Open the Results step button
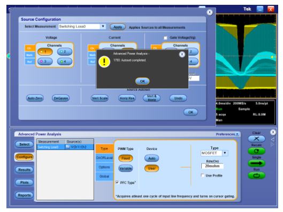This screenshot has width=283, height=212. pos(25,170)
